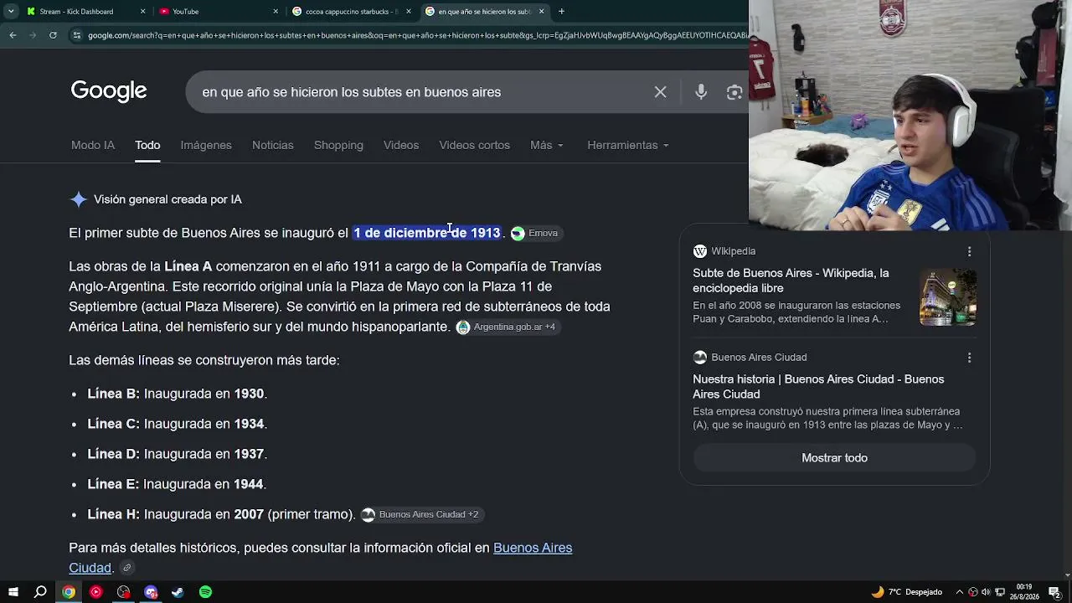Image resolution: width=1072 pixels, height=603 pixels.
Task: Open Discord from the taskbar
Action: [151, 592]
